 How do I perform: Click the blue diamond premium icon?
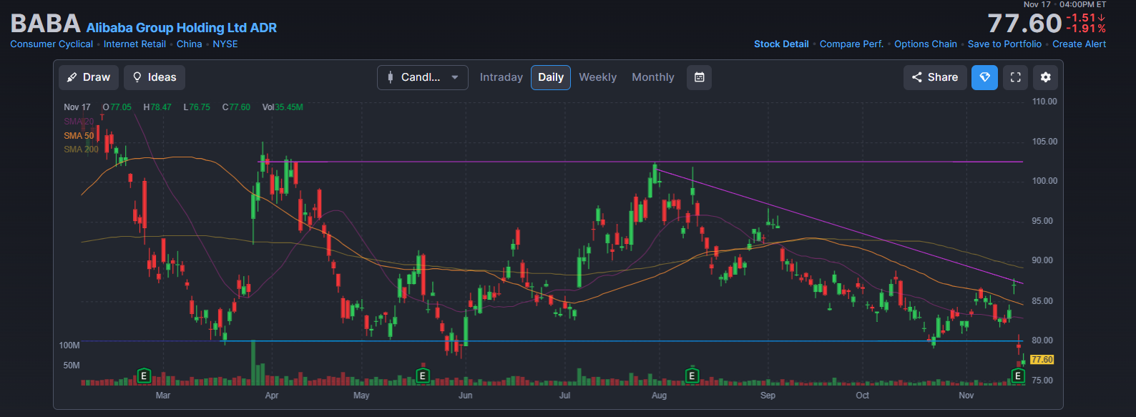coord(984,77)
